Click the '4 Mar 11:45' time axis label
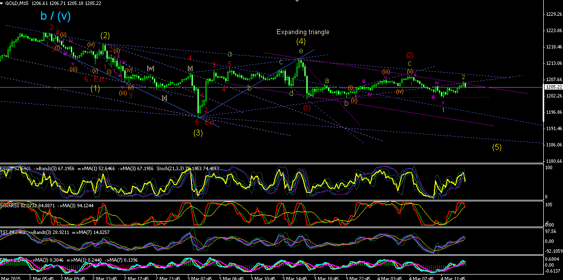563x280 pixels. 453,278
